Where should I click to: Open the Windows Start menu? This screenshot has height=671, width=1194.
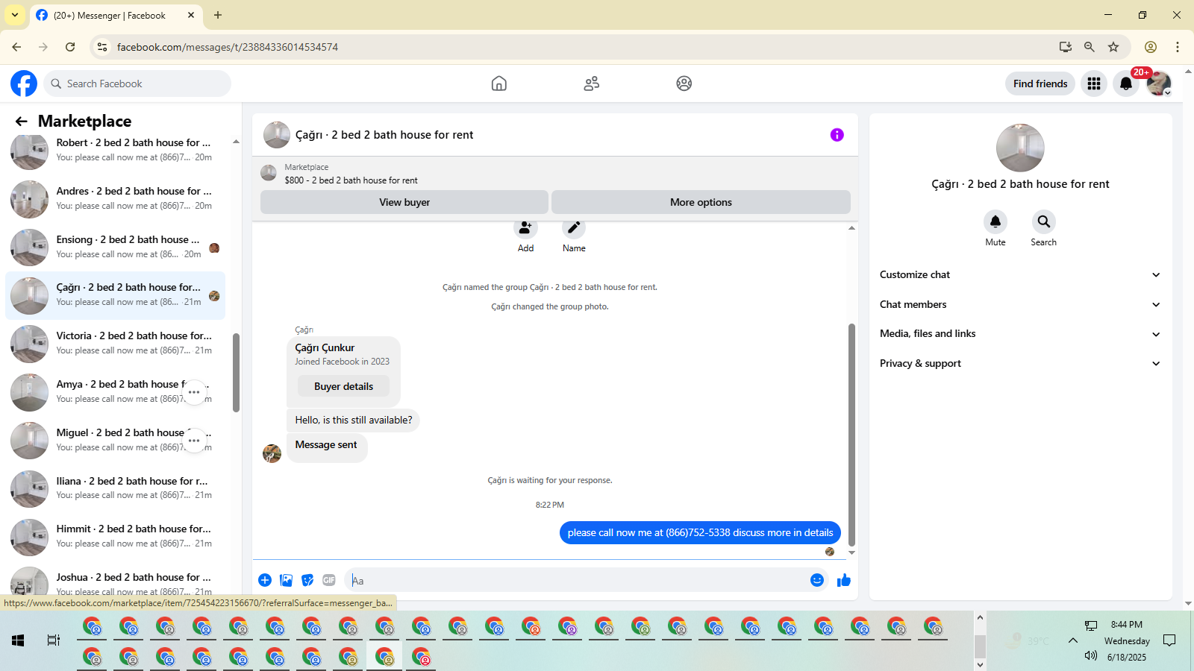click(18, 640)
